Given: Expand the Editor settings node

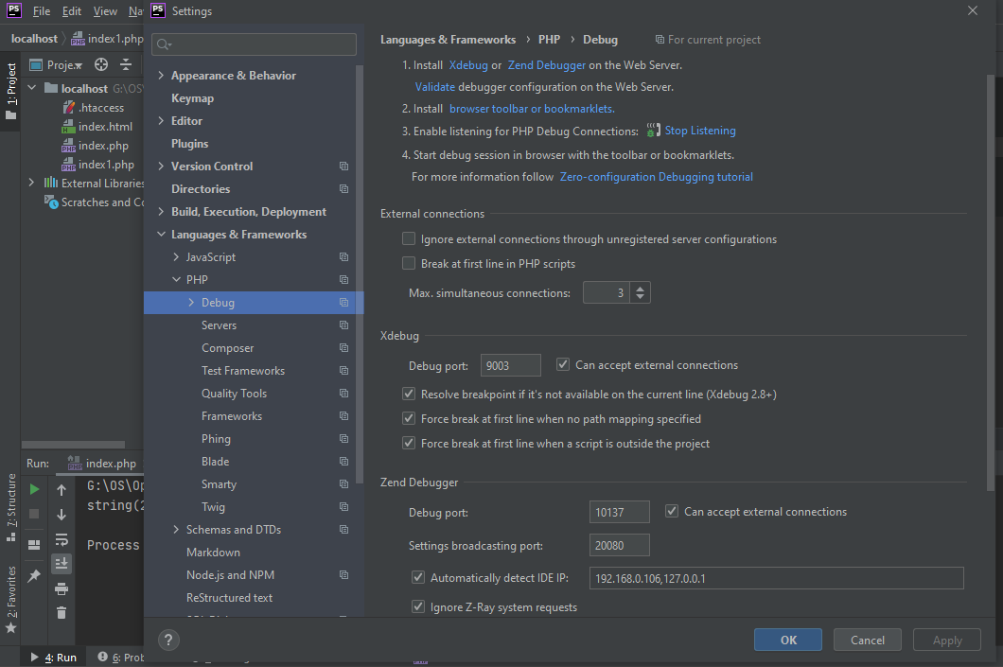Looking at the screenshot, I should (161, 121).
